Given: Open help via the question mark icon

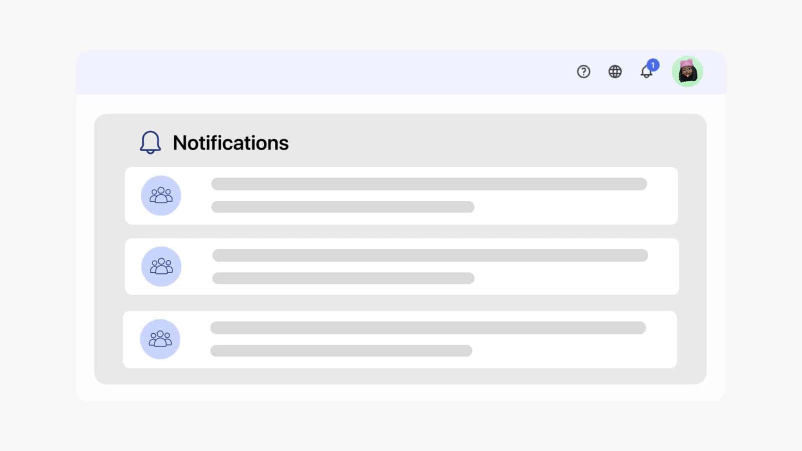Looking at the screenshot, I should click(x=584, y=72).
